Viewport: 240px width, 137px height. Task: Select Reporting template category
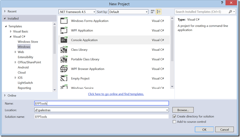coord(24,88)
